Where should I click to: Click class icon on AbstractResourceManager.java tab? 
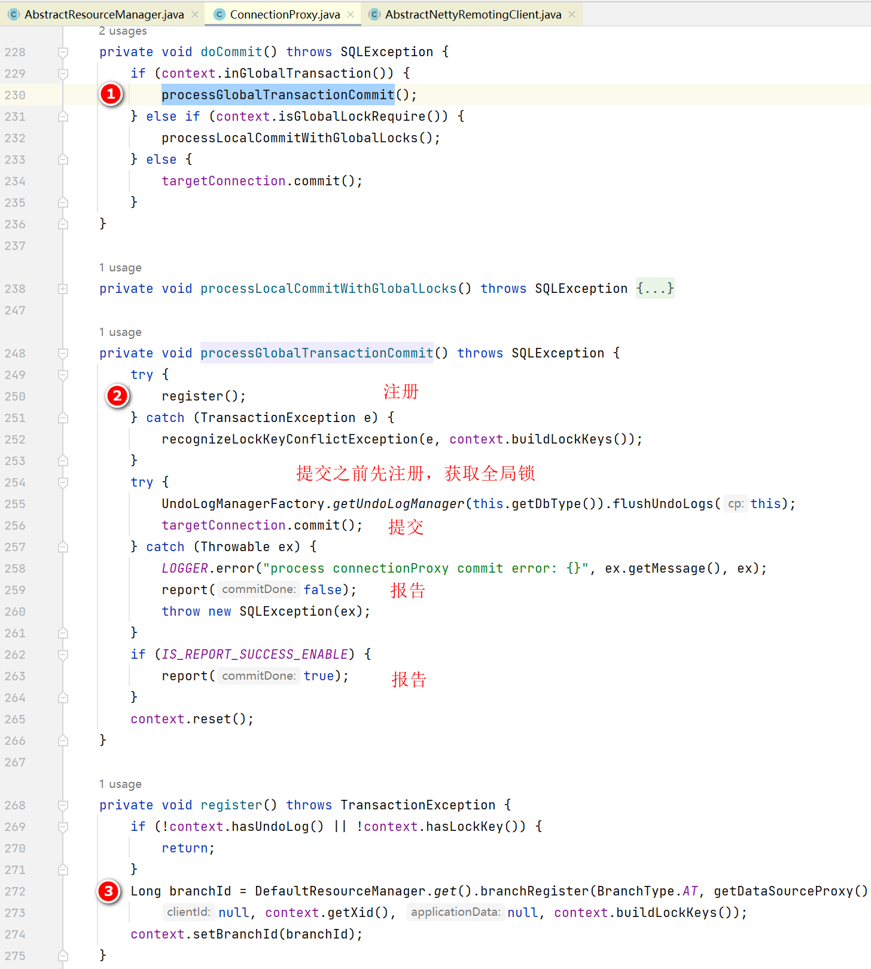(14, 14)
